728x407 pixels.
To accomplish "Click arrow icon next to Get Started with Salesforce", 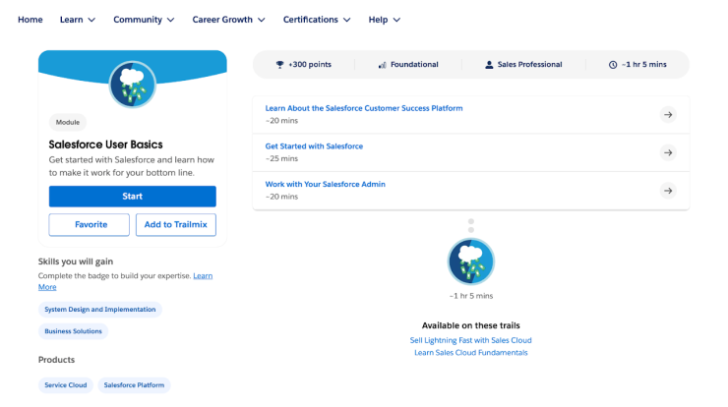I will pyautogui.click(x=668, y=153).
